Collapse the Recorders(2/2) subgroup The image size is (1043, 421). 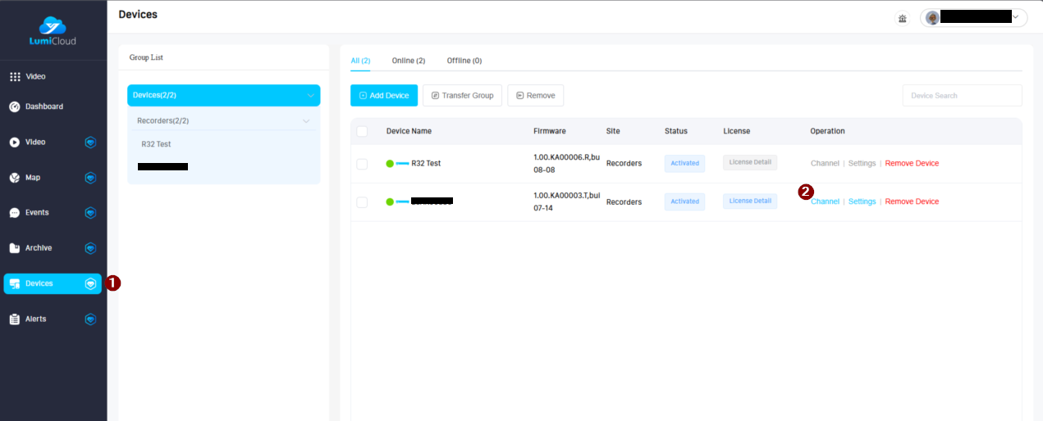coord(306,121)
